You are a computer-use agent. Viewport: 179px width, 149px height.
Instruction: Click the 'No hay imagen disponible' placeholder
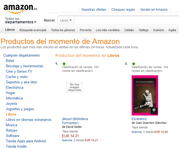coord(74,87)
